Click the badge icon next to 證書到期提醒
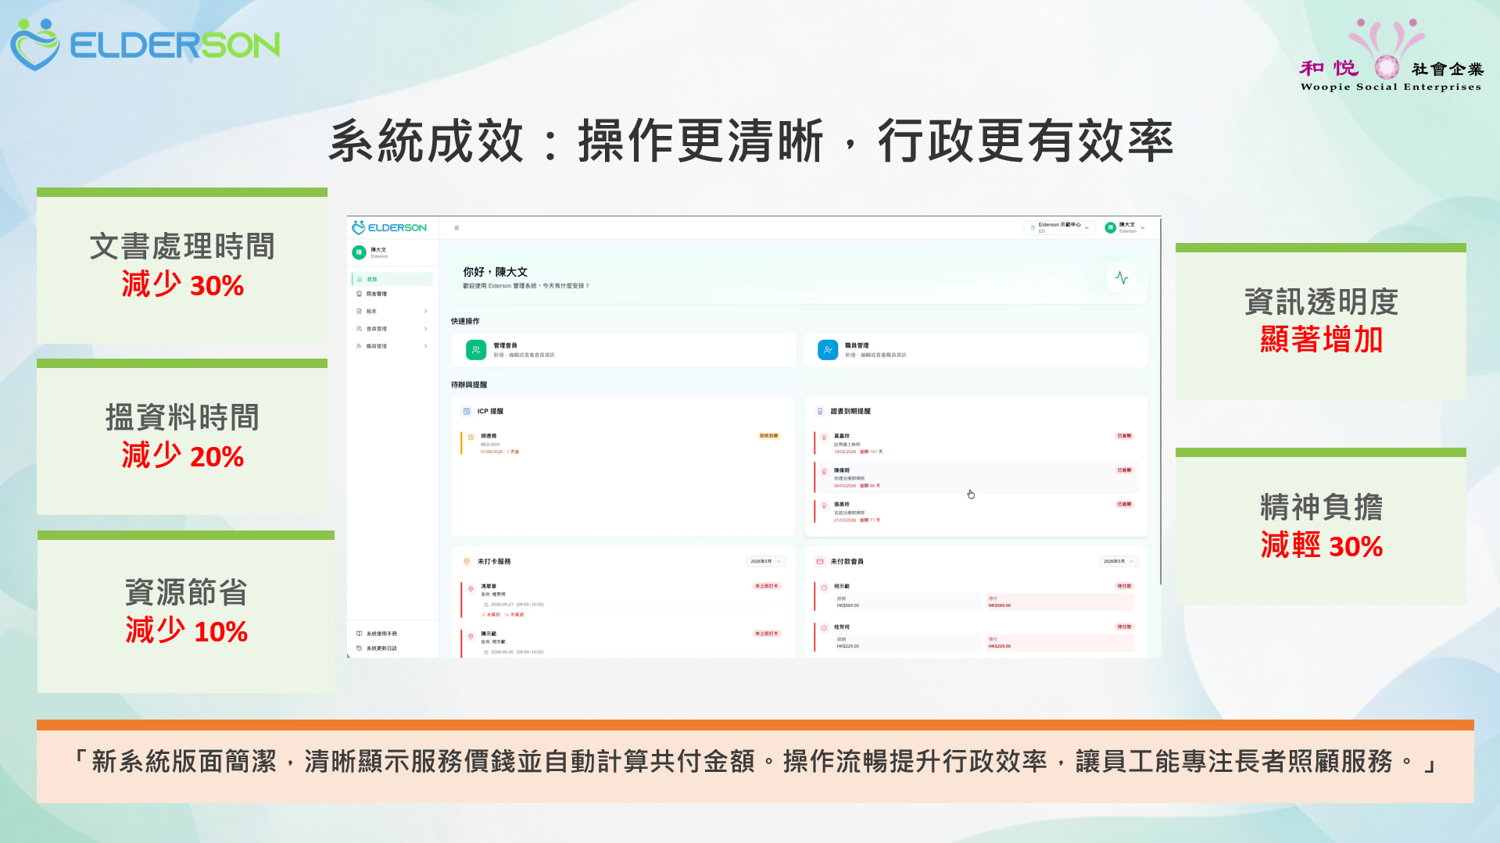Screen dimensions: 1500x843 820,412
